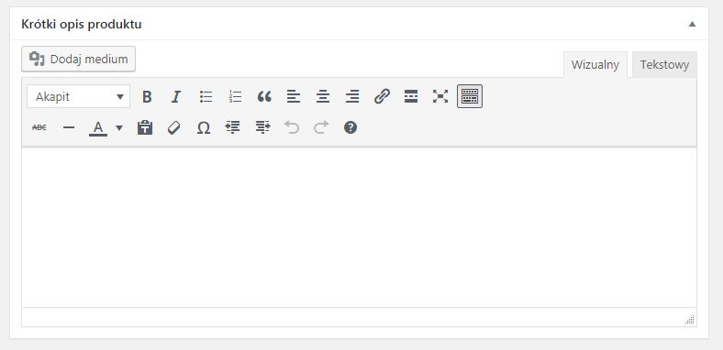Image resolution: width=723 pixels, height=350 pixels.
Task: Enable distraction-free fullscreen mode
Action: point(440,96)
